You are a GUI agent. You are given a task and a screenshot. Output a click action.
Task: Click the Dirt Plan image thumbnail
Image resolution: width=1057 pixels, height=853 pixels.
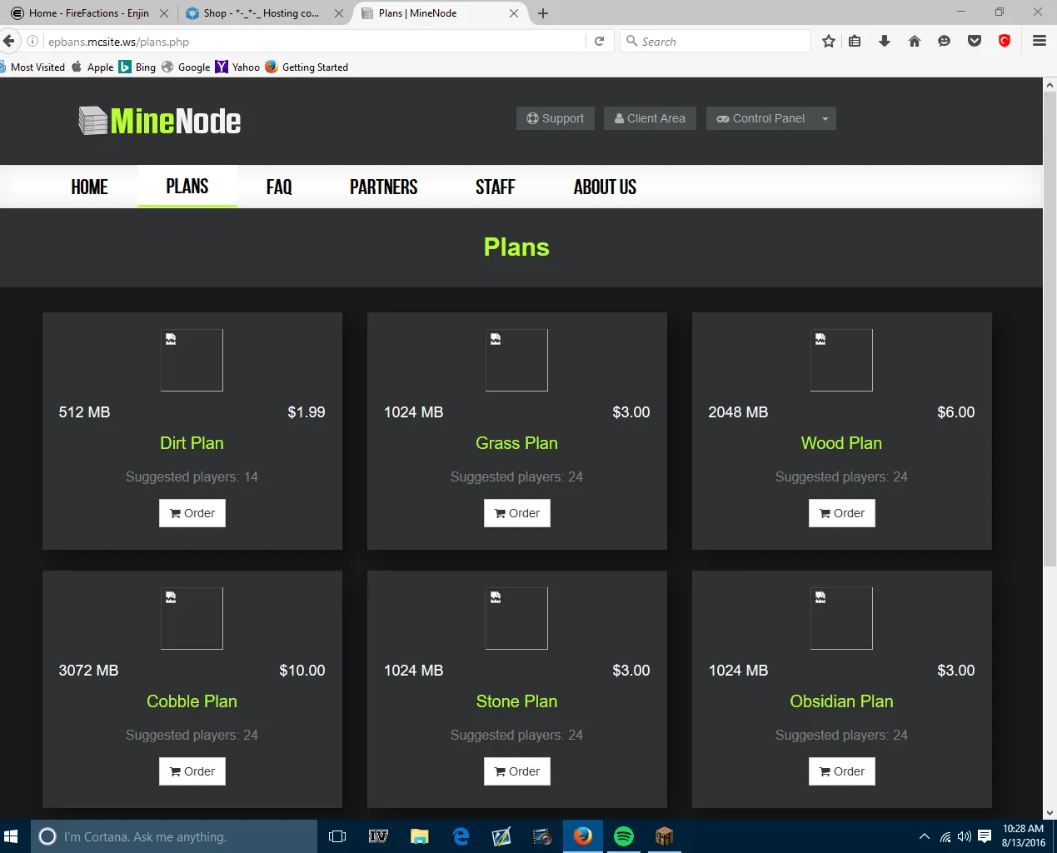point(192,360)
